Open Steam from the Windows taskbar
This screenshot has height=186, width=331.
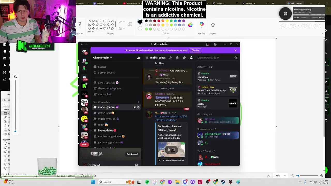click(x=223, y=182)
